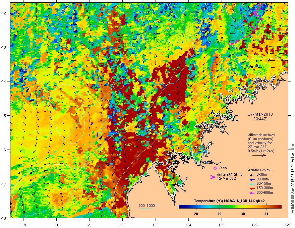Click the latitude axis label '-12'
This screenshot has height=228, width=295.
click(x=3, y=13)
